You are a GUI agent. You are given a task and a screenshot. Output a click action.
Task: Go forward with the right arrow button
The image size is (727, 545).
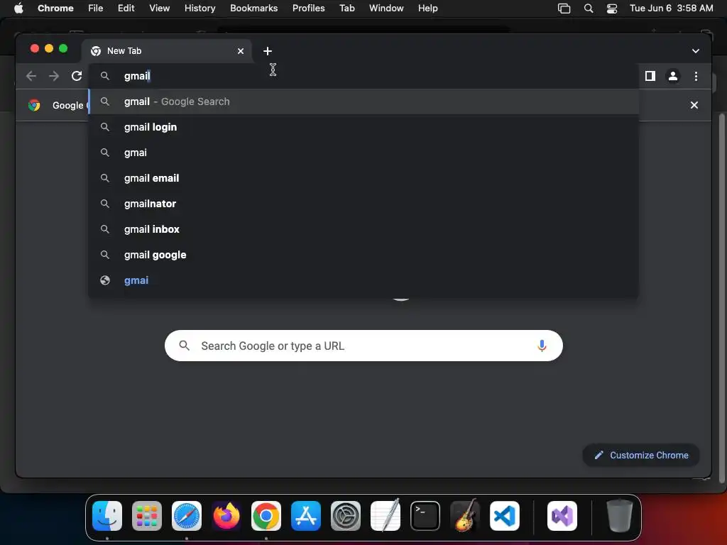[x=54, y=76]
